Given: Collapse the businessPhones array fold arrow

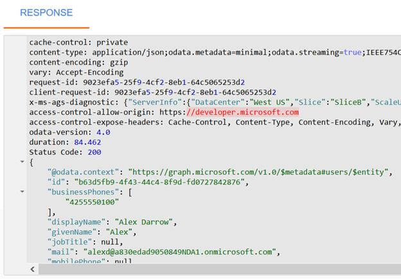Looking at the screenshot, I should pos(23,192).
